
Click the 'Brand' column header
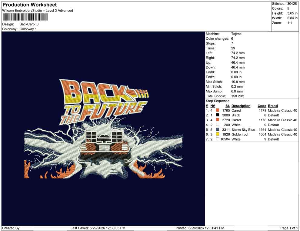[273, 105]
